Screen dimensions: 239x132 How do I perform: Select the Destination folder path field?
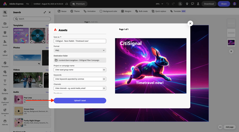(80, 60)
